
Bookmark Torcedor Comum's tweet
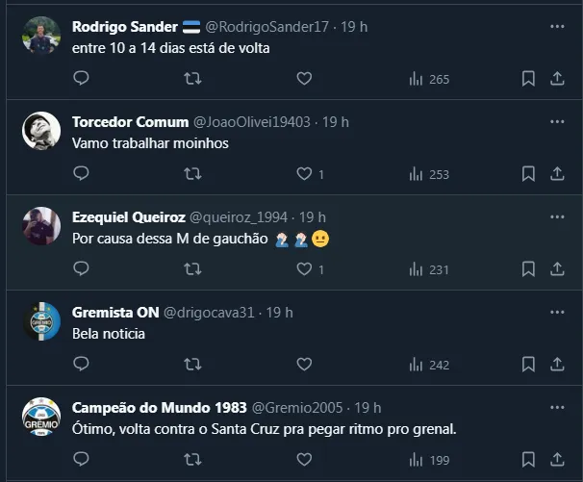pos(528,174)
